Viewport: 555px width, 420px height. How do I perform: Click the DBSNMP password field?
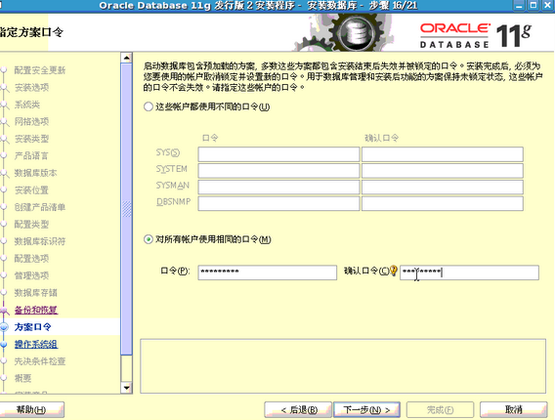pos(278,203)
